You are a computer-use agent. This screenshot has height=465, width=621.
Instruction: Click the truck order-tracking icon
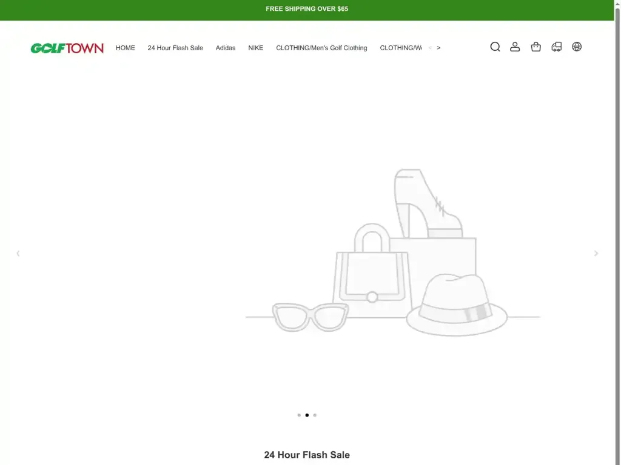(556, 47)
